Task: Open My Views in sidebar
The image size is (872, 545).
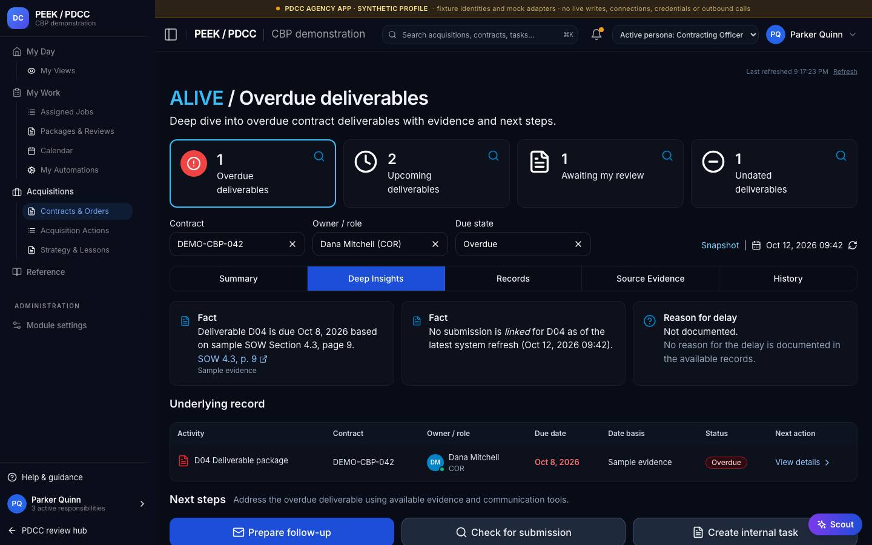Action: (58, 71)
